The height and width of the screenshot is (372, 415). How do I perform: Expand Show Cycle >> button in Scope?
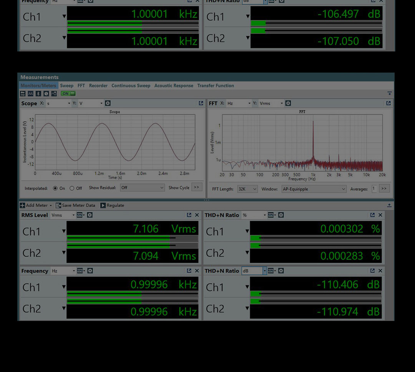click(197, 187)
